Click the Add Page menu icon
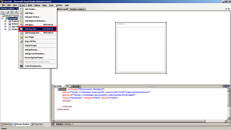231x130 pixels. [21, 13]
